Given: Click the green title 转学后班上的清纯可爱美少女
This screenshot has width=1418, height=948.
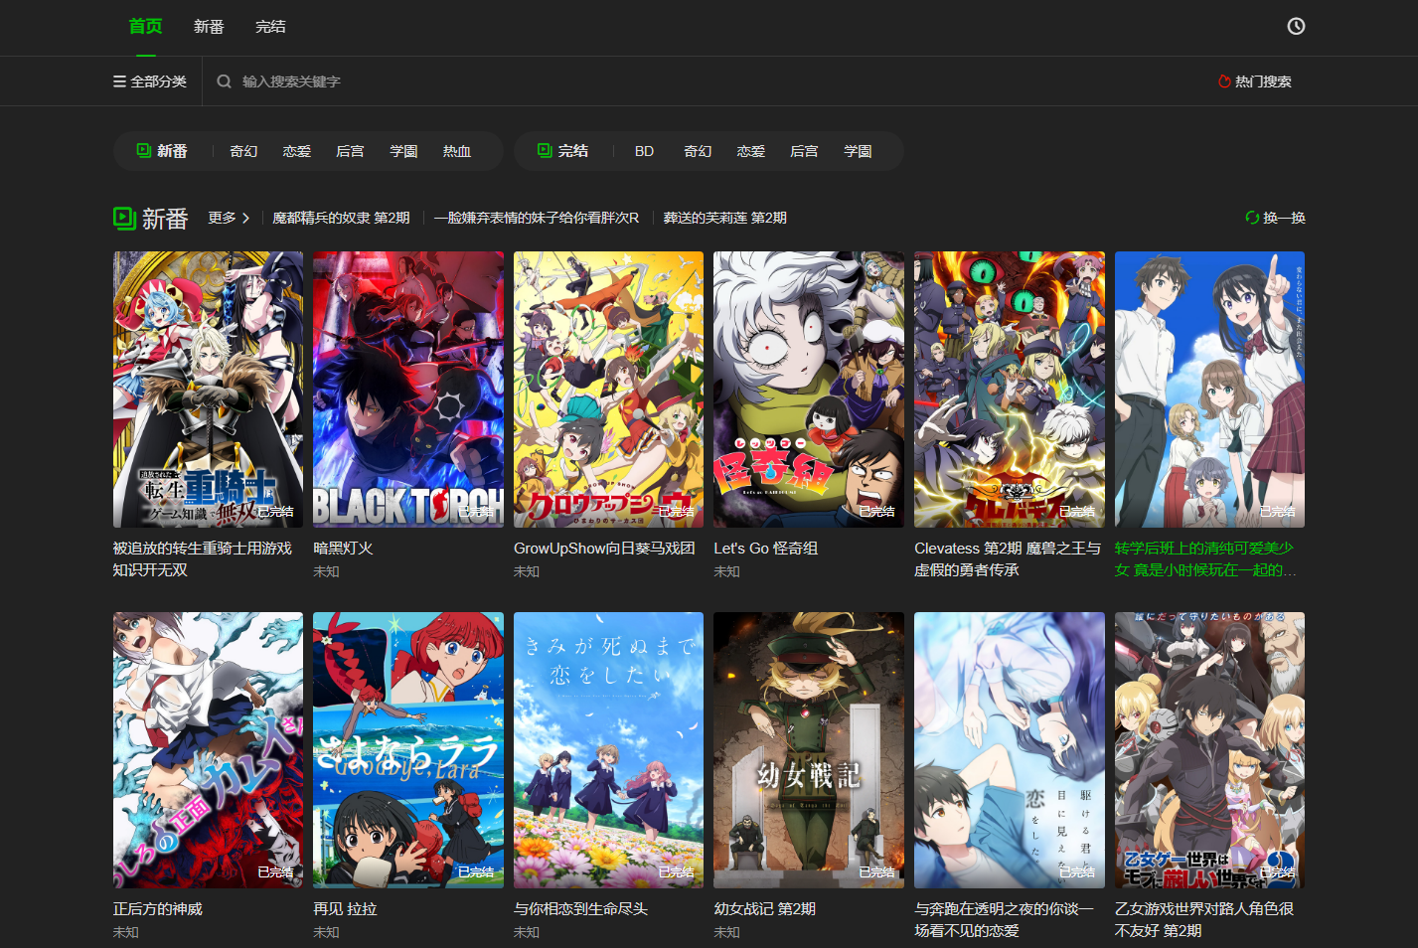Looking at the screenshot, I should (x=1205, y=559).
